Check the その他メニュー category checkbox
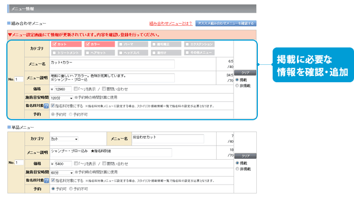 tap(187, 53)
